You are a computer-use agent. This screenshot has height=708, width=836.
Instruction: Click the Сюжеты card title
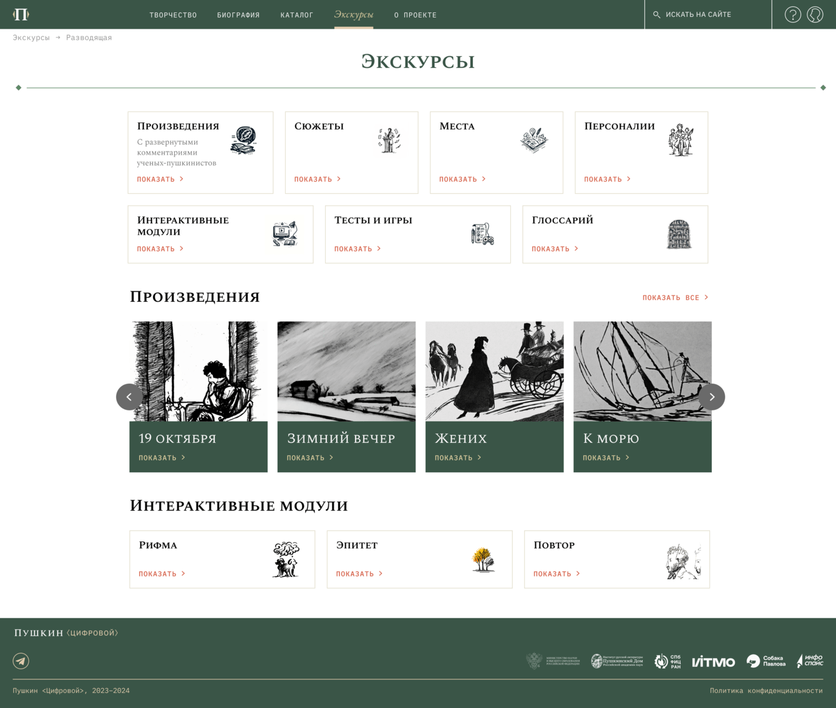[x=319, y=126]
